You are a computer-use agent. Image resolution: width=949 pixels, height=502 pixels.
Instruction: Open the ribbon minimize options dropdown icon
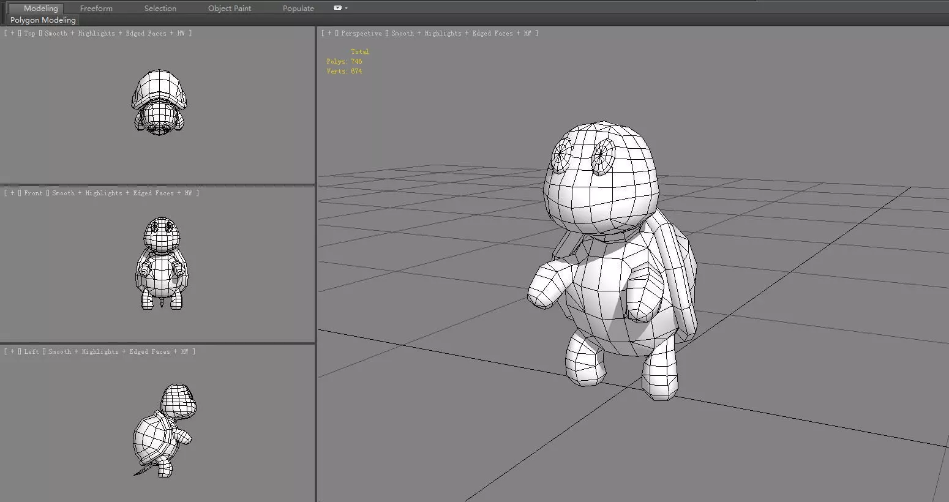pyautogui.click(x=340, y=8)
